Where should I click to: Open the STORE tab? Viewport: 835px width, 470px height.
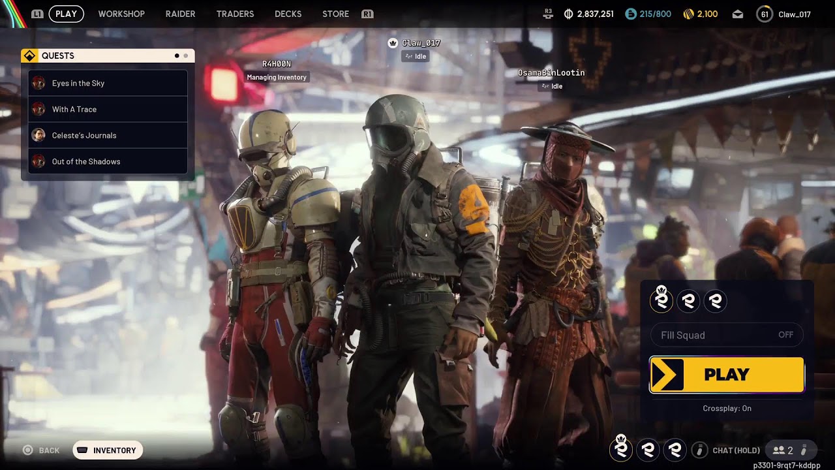pyautogui.click(x=335, y=14)
